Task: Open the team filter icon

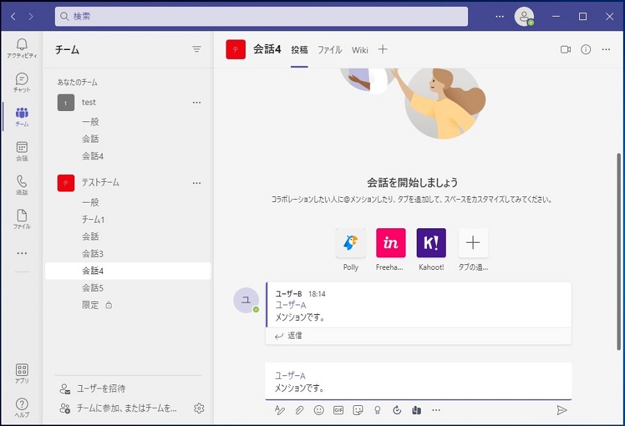Action: (x=197, y=49)
